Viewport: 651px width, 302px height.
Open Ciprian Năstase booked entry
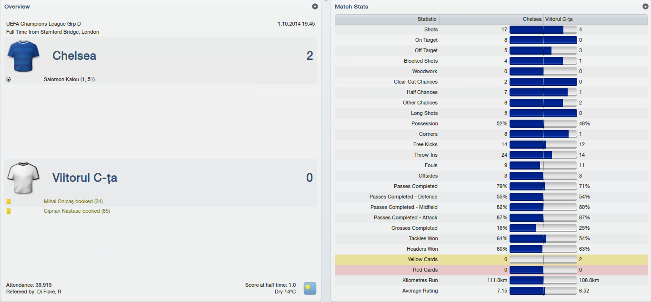point(77,211)
